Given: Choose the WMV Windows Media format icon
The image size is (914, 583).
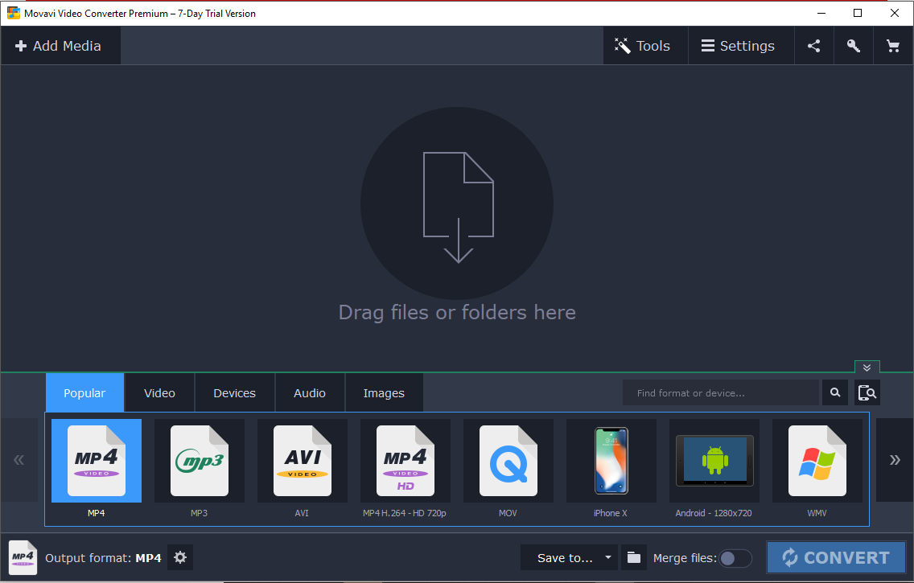Looking at the screenshot, I should point(817,460).
